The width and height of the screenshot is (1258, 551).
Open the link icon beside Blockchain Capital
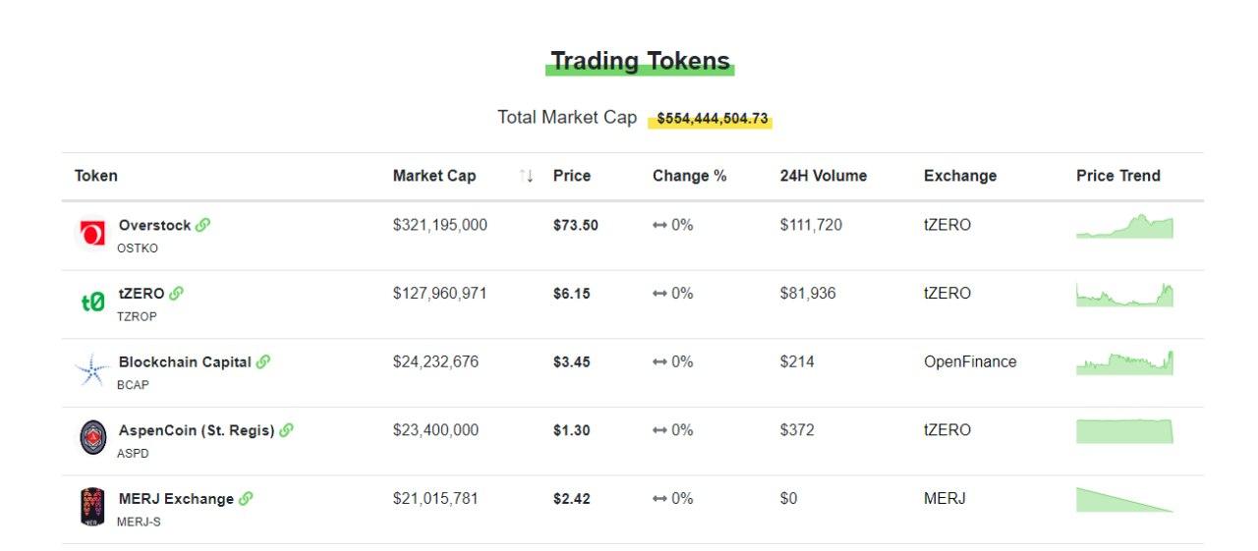click(x=263, y=361)
